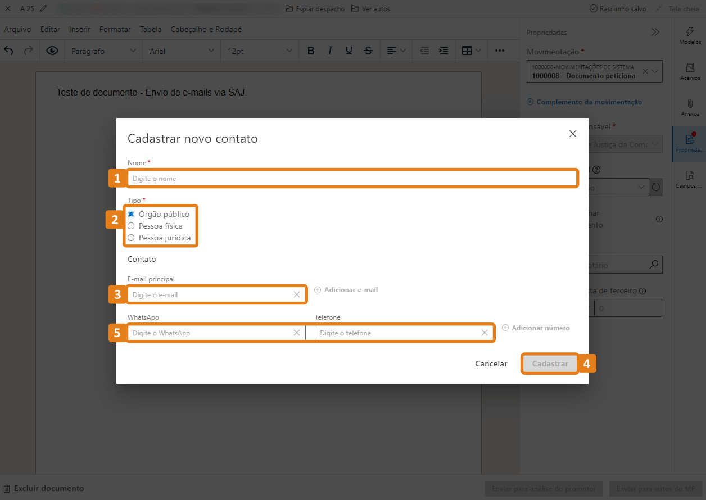Click the Adicionar e-mail link

[346, 290]
